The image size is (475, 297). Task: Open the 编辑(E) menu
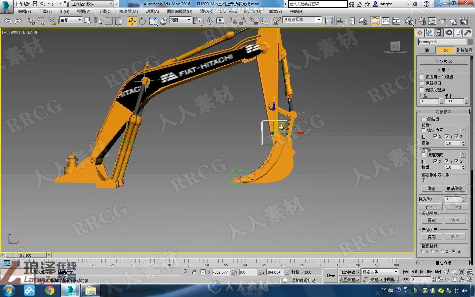pyautogui.click(x=24, y=11)
